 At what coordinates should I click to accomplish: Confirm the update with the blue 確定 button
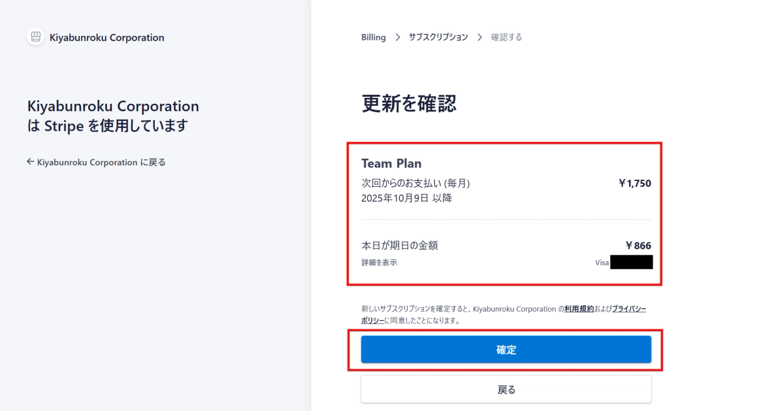(x=506, y=350)
